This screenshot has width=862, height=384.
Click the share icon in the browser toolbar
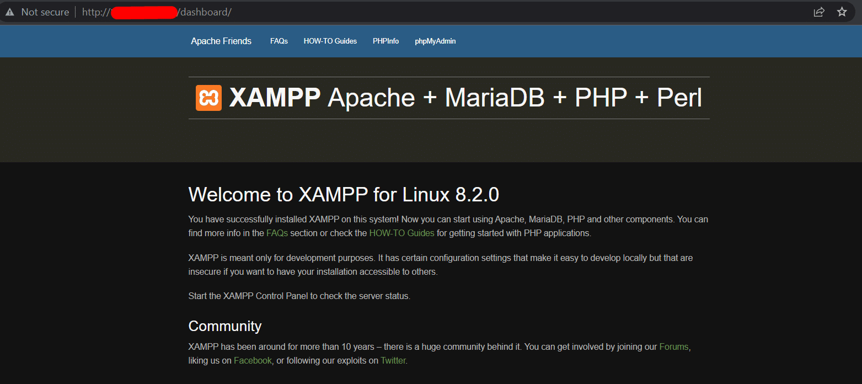[820, 12]
